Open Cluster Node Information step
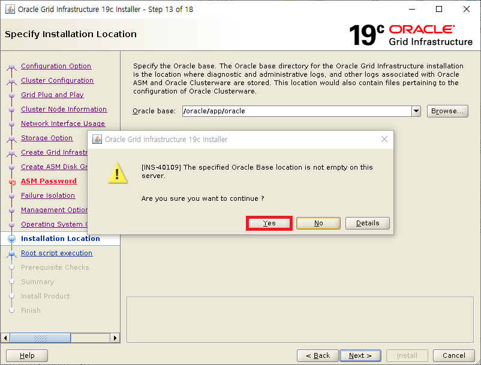The image size is (481, 365). (x=64, y=109)
